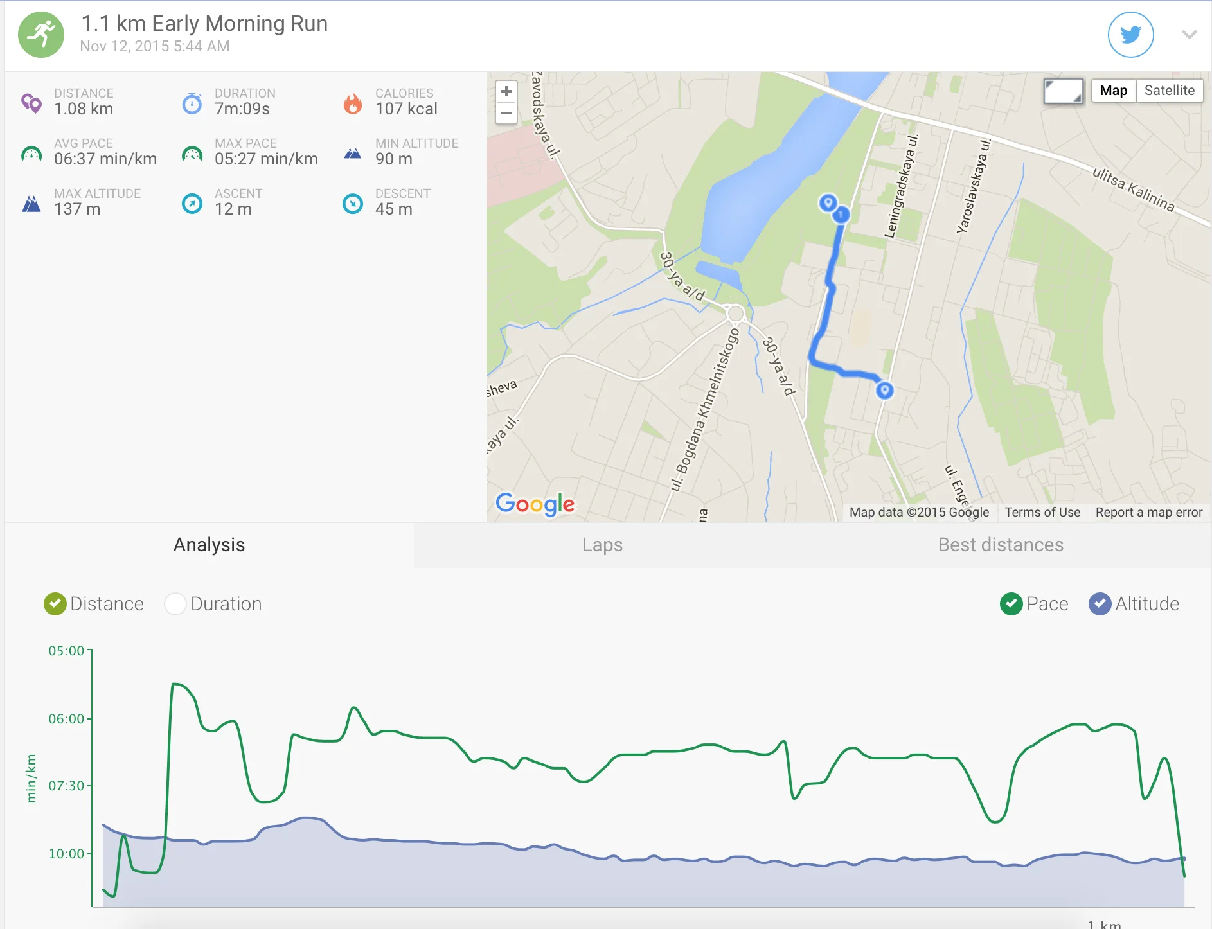Switch the map to Satellite view

(1169, 91)
